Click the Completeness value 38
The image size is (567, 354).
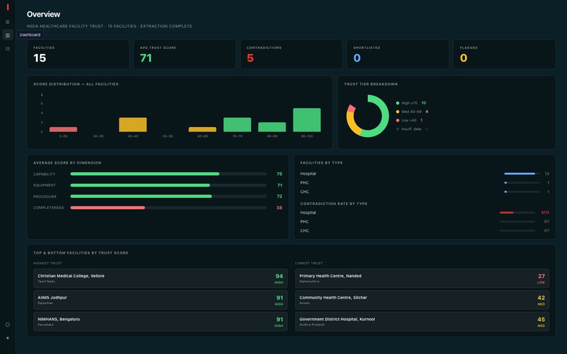coord(279,208)
